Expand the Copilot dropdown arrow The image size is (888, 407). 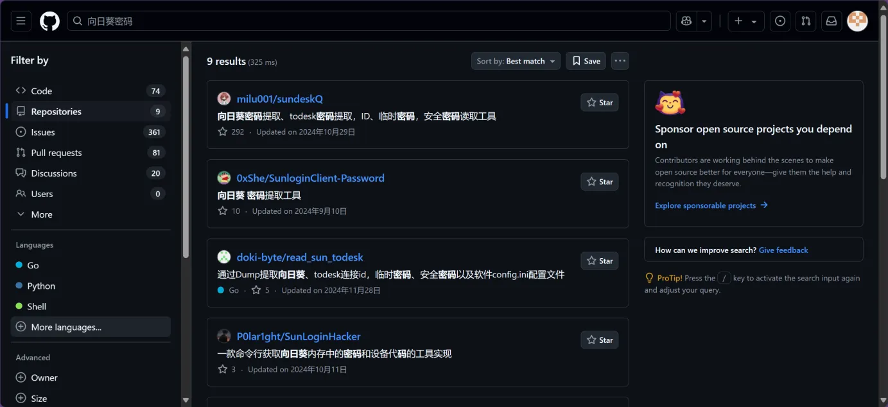(x=704, y=21)
